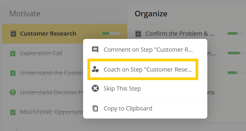Click the Confirm the Problem progress bar
The image size is (246, 131).
(x=236, y=33)
